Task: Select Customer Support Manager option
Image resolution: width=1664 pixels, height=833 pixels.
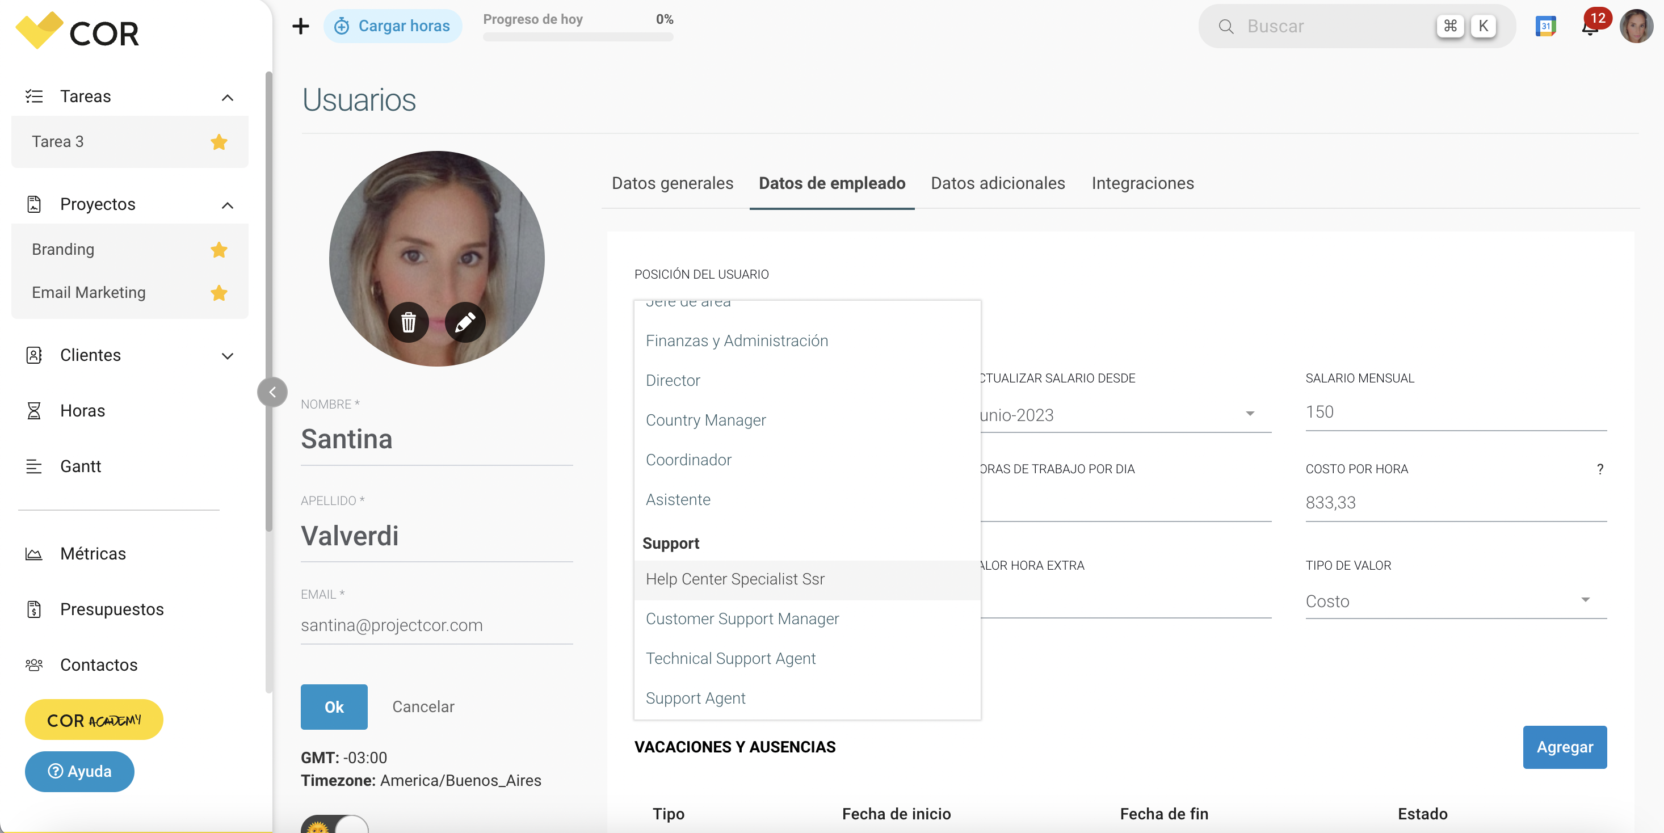Action: pyautogui.click(x=808, y=619)
